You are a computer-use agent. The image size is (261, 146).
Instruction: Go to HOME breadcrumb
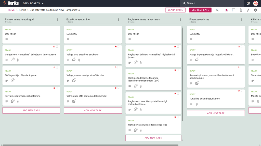pos(11,10)
